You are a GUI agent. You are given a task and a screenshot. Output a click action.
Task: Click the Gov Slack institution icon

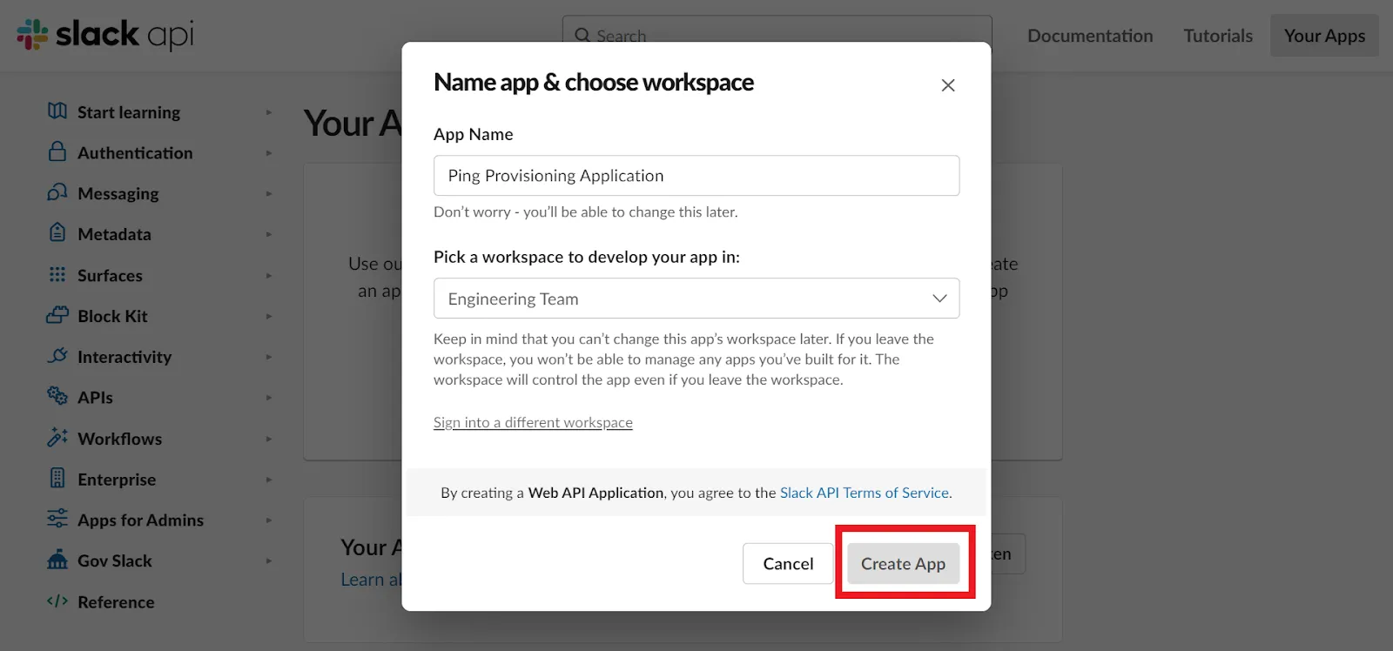click(x=57, y=560)
